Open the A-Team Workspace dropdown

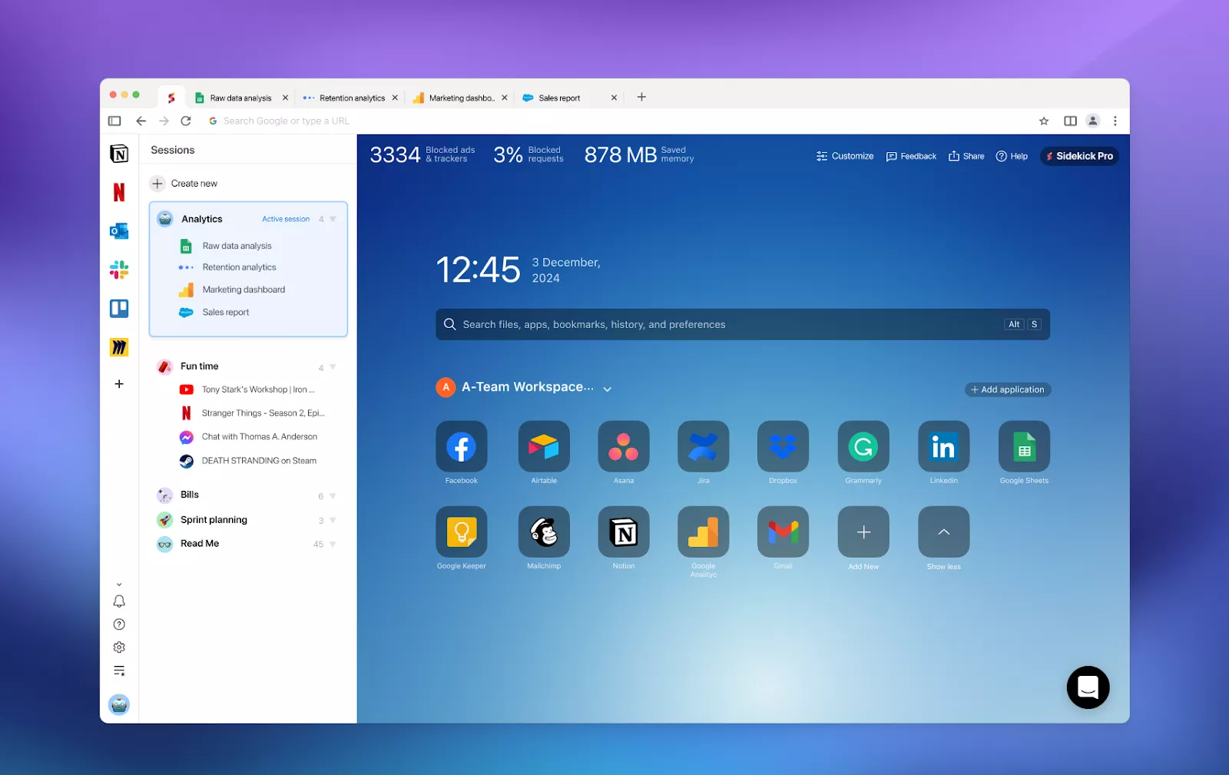pyautogui.click(x=608, y=389)
